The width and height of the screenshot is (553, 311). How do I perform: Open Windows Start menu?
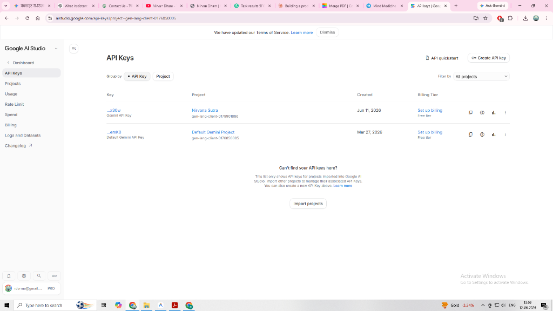click(x=6, y=306)
